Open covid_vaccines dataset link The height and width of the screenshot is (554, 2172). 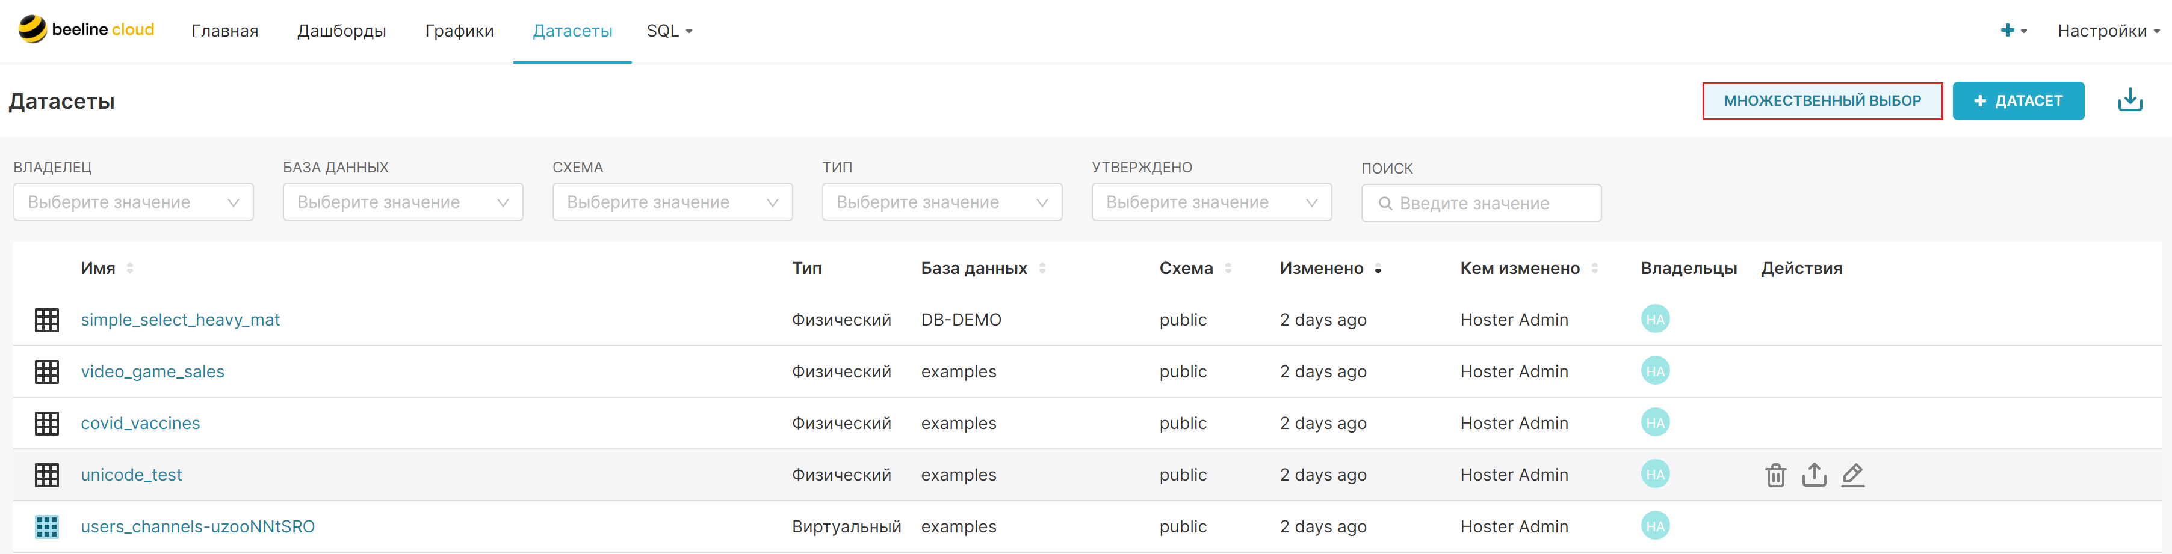pyautogui.click(x=141, y=424)
